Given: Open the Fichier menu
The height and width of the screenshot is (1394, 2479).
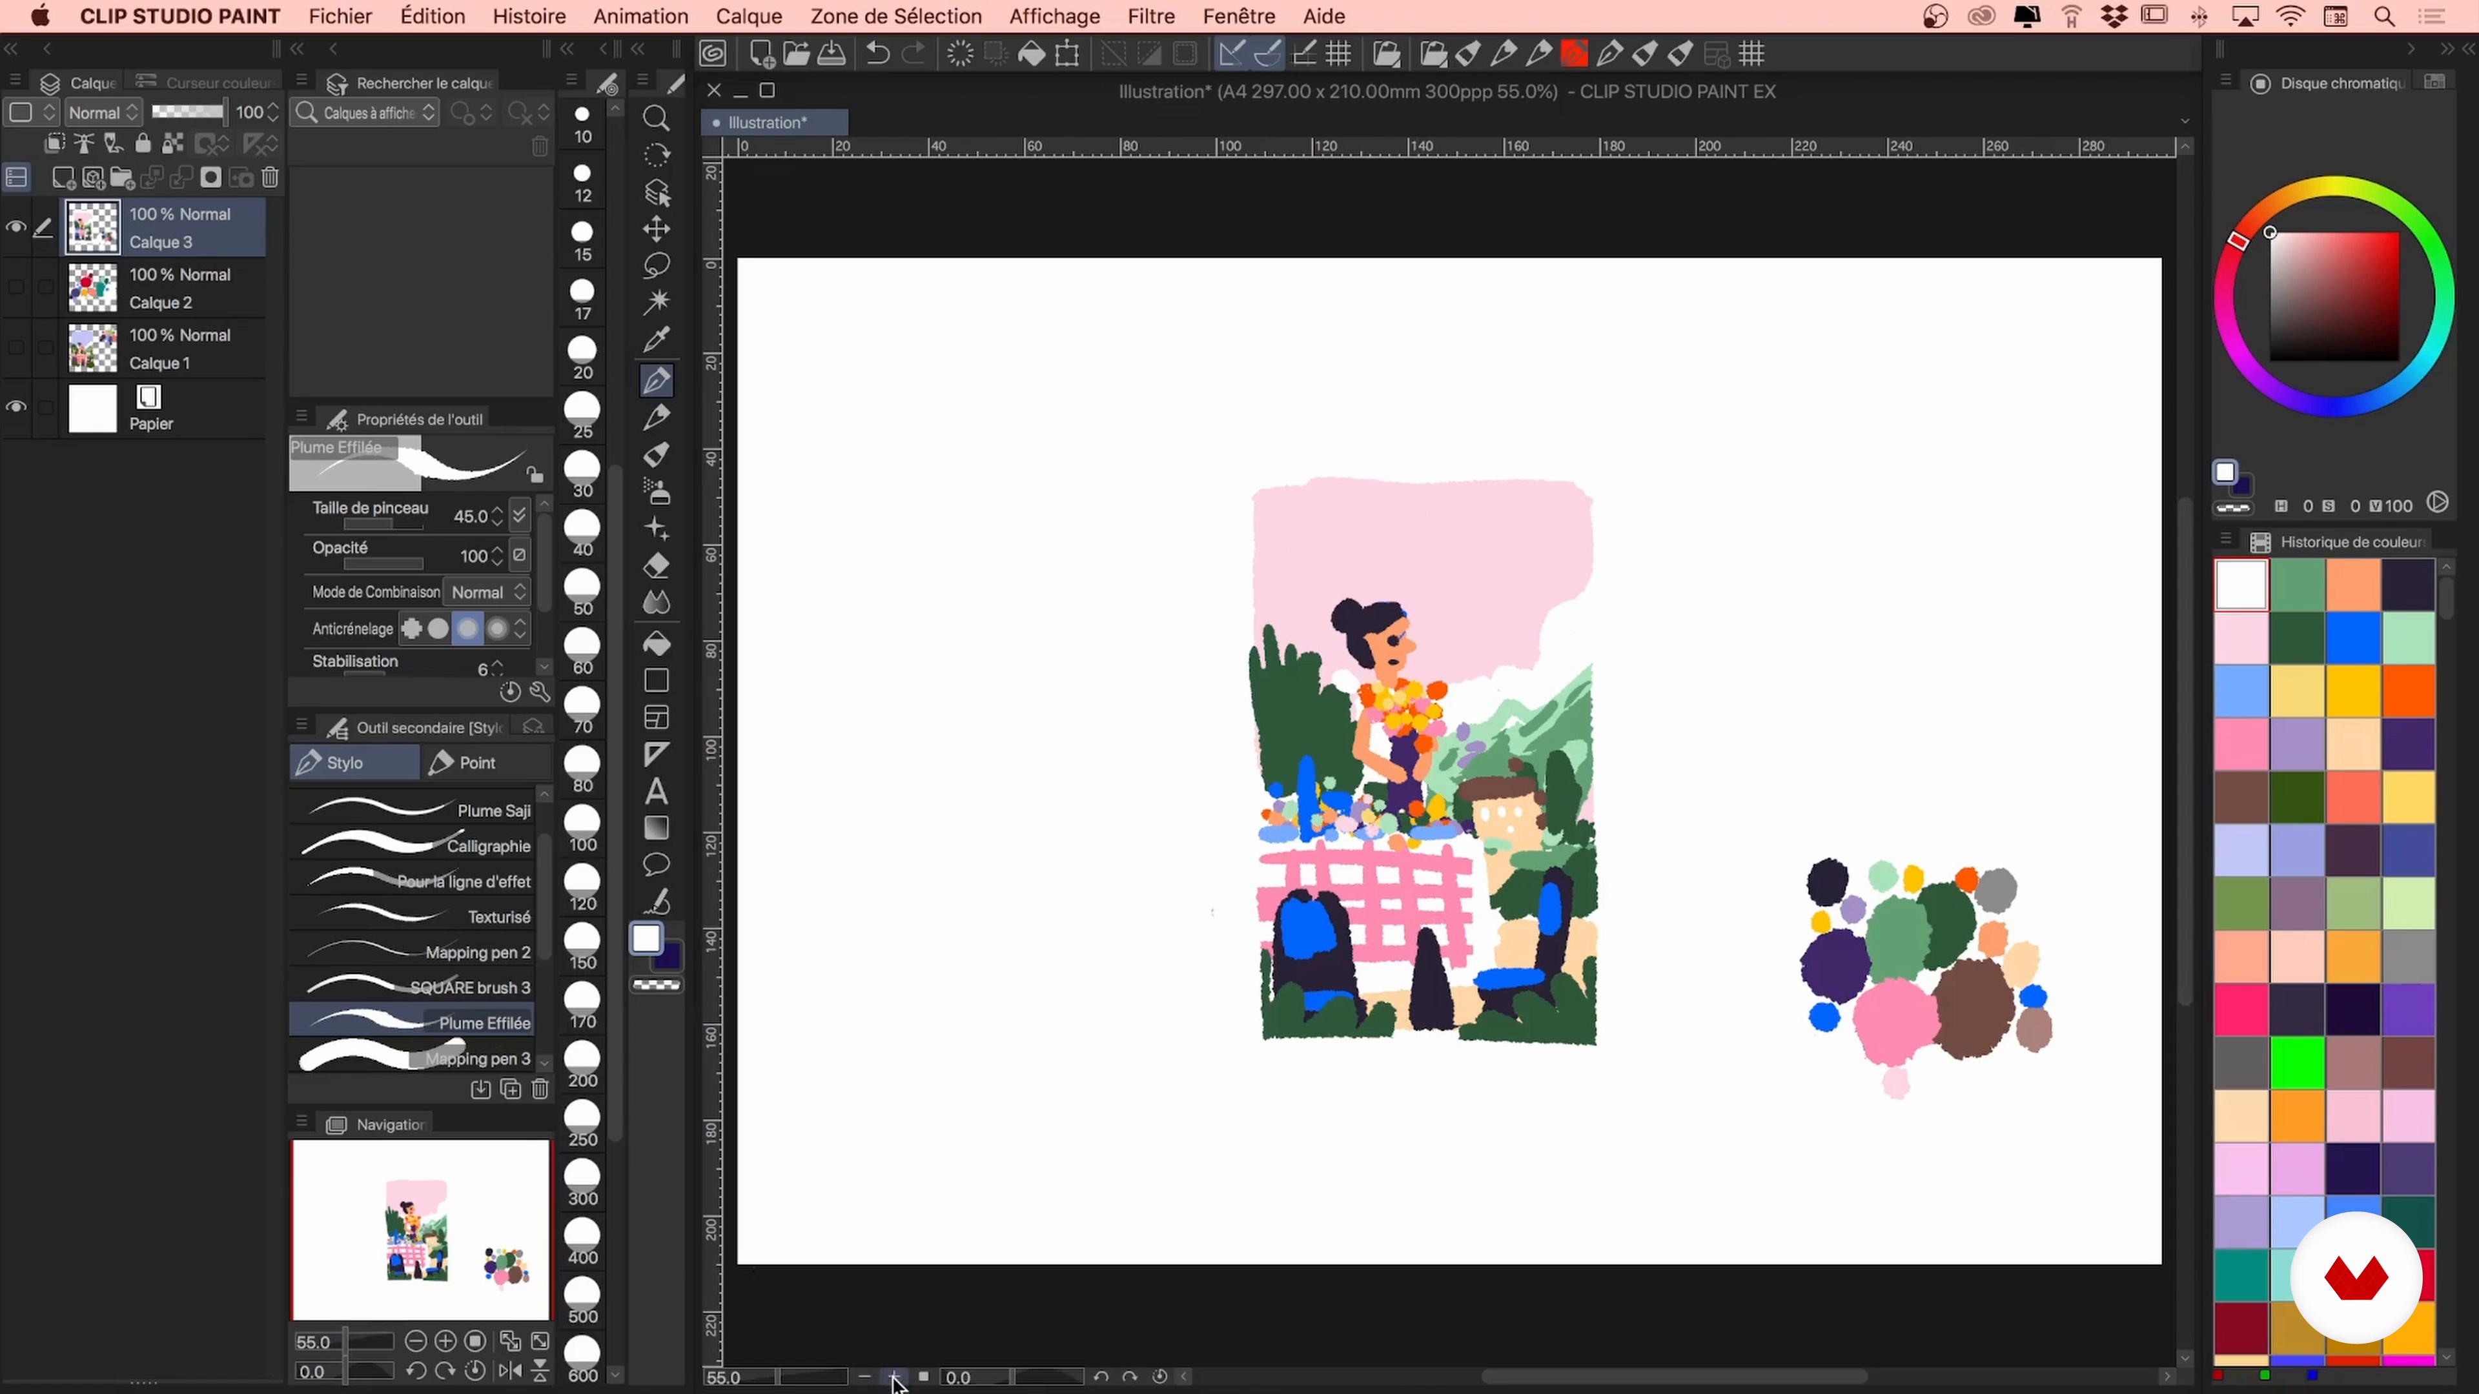Looking at the screenshot, I should (x=340, y=16).
